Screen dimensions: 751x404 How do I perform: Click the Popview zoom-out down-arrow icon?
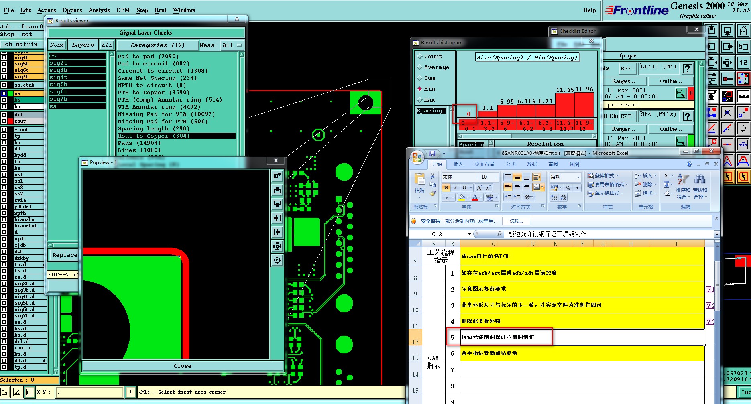click(x=277, y=204)
